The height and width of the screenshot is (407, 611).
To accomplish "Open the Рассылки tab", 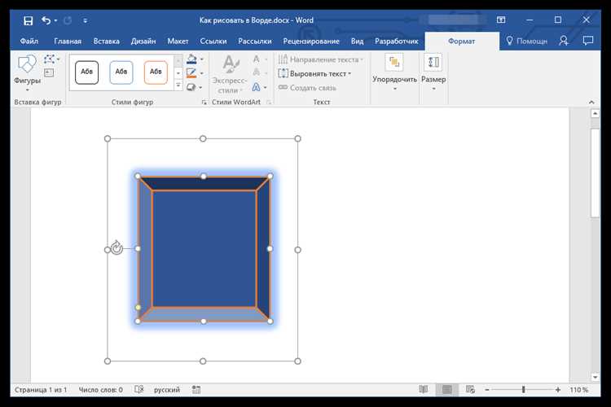I will (255, 41).
